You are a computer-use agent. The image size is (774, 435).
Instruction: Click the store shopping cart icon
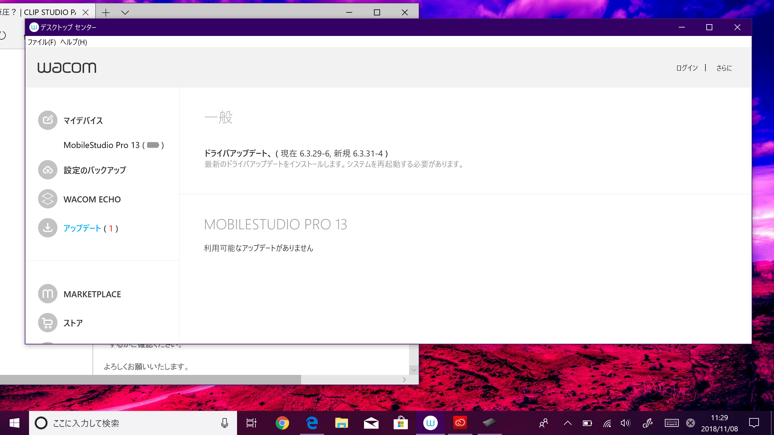(47, 323)
